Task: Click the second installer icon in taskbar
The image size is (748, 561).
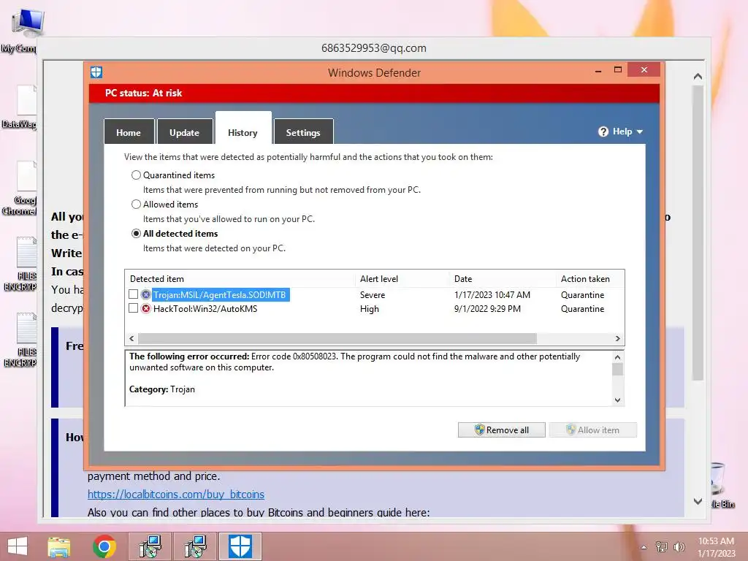Action: tap(195, 546)
